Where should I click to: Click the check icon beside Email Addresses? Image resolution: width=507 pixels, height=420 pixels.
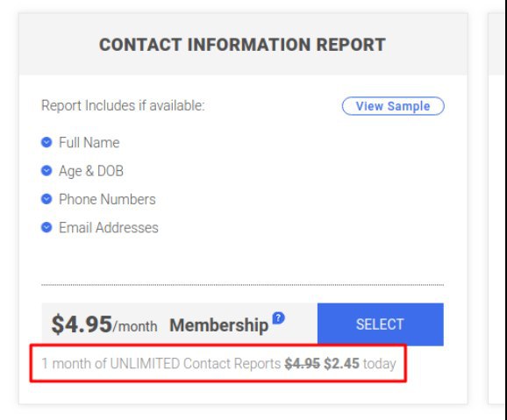[46, 228]
